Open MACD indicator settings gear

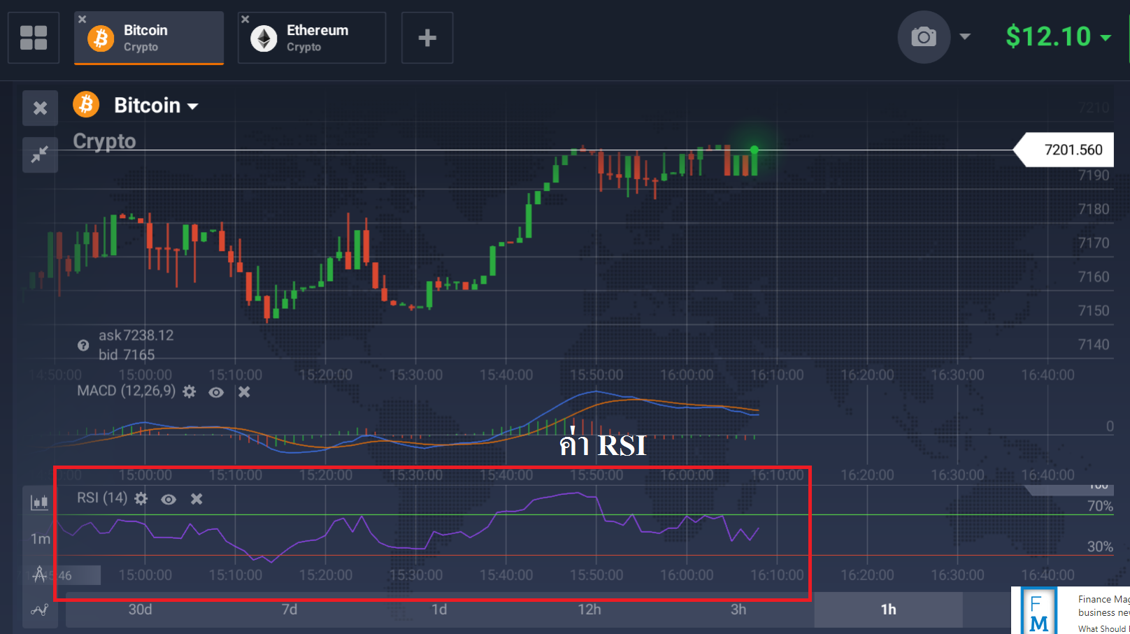(189, 391)
